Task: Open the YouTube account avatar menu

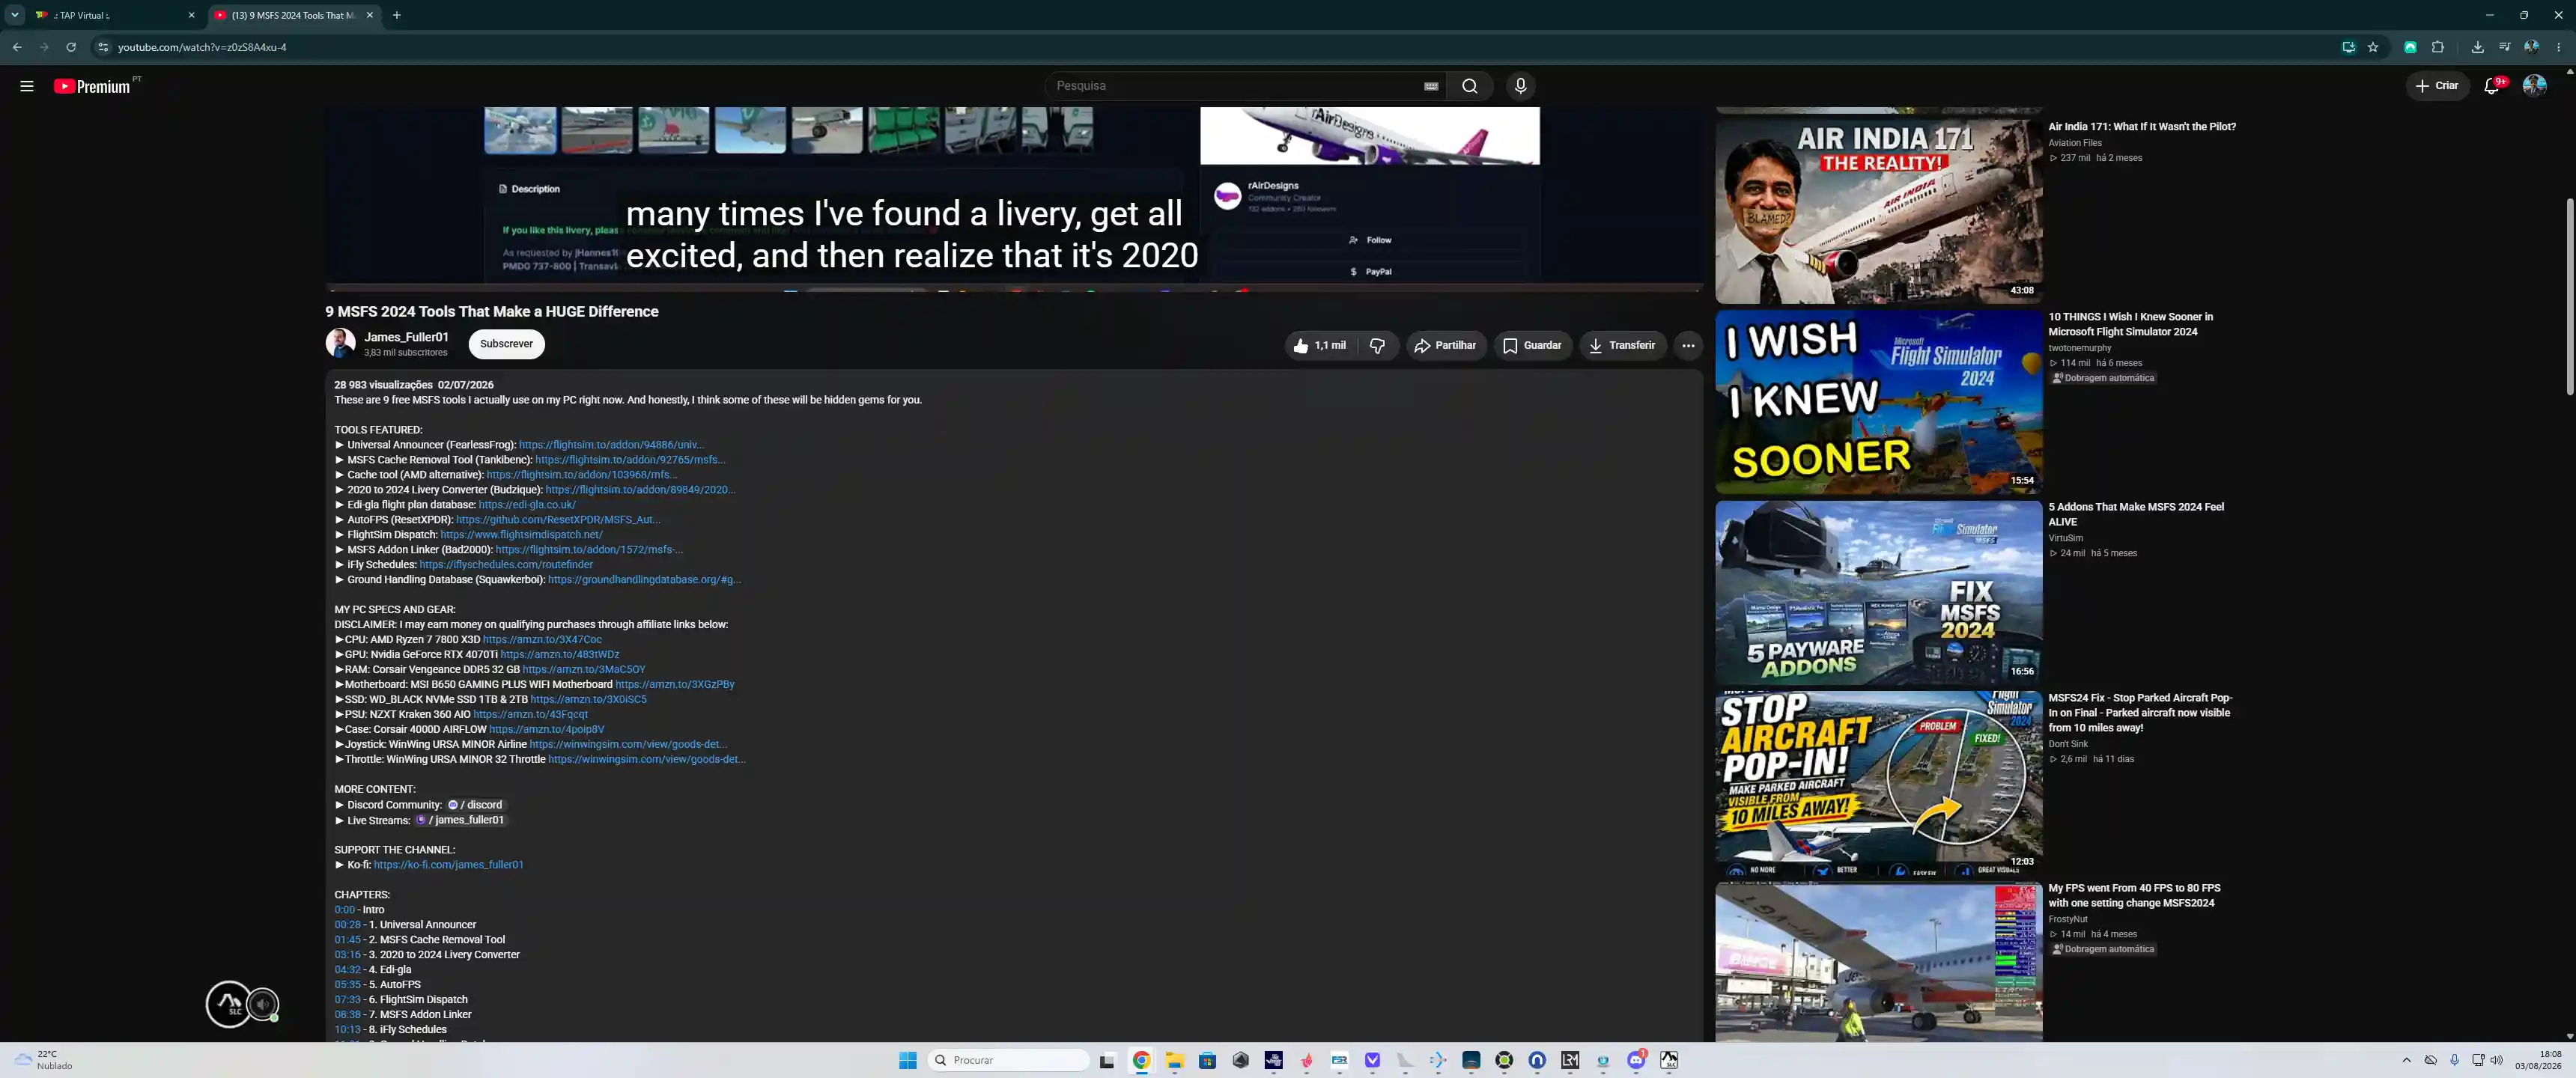Action: coord(2534,86)
